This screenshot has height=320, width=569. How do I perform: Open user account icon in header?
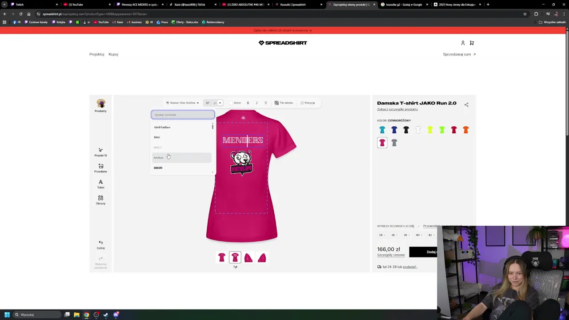point(463,43)
